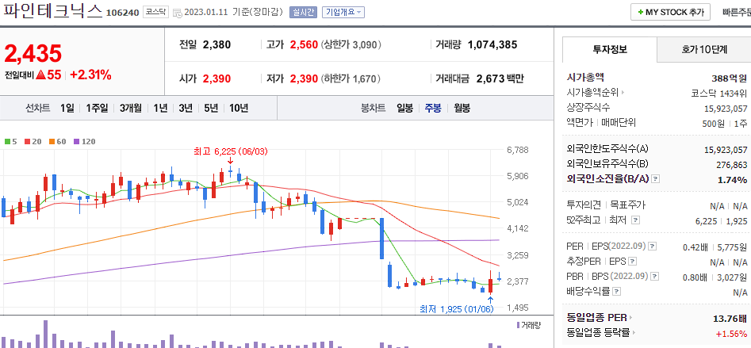Switch candle chart to 일봉
The image size is (751, 348).
pos(404,108)
